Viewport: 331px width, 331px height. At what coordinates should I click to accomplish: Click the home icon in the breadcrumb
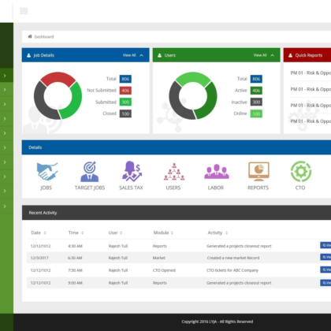click(x=30, y=36)
